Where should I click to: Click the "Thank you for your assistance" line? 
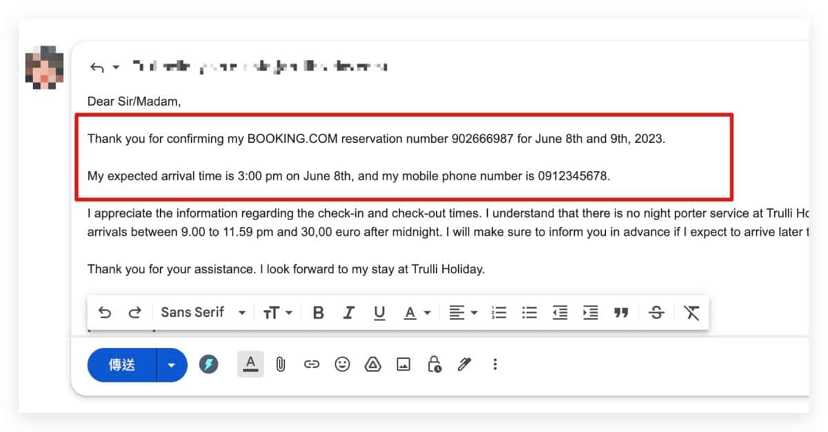pyautogui.click(x=286, y=269)
